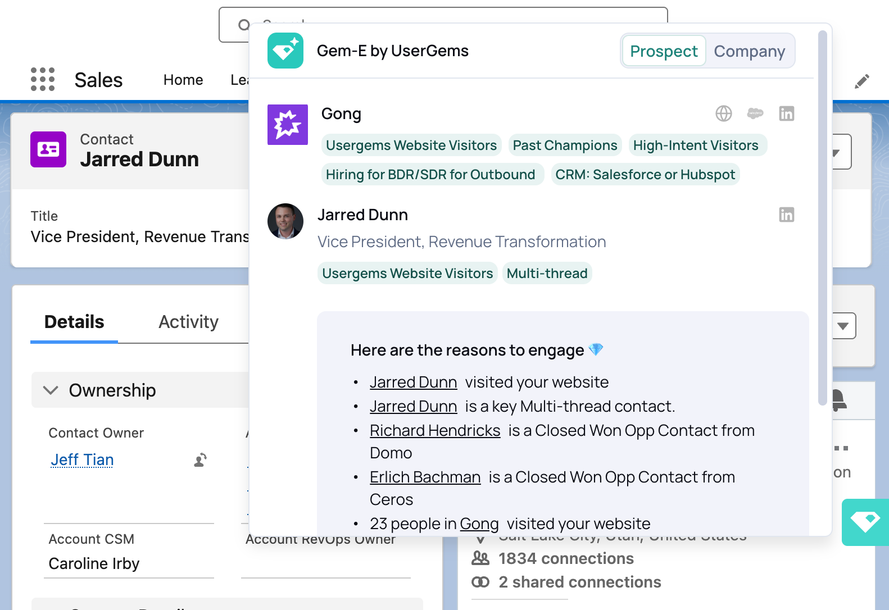Click the Sales app name
The height and width of the screenshot is (610, 889).
(98, 80)
